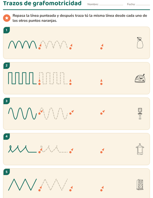Click exercise number 4 badge
153x198 pixels.
click(x=7, y=136)
